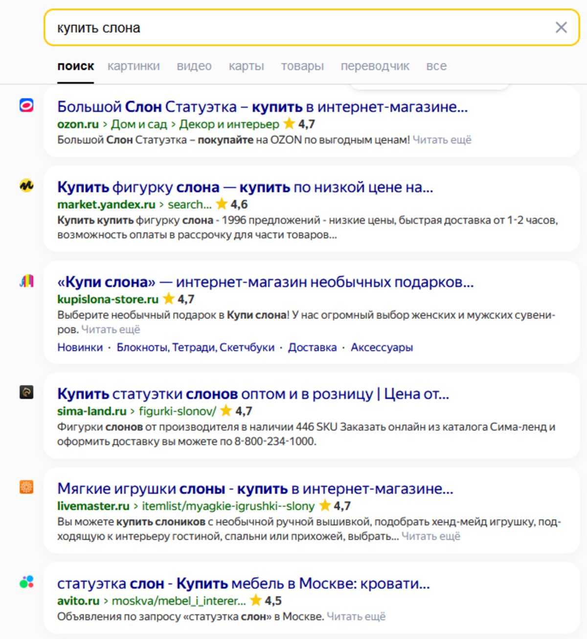Expand «Читать ещё» in the Avito snippet
Image resolution: width=587 pixels, height=639 pixels.
coord(356,617)
